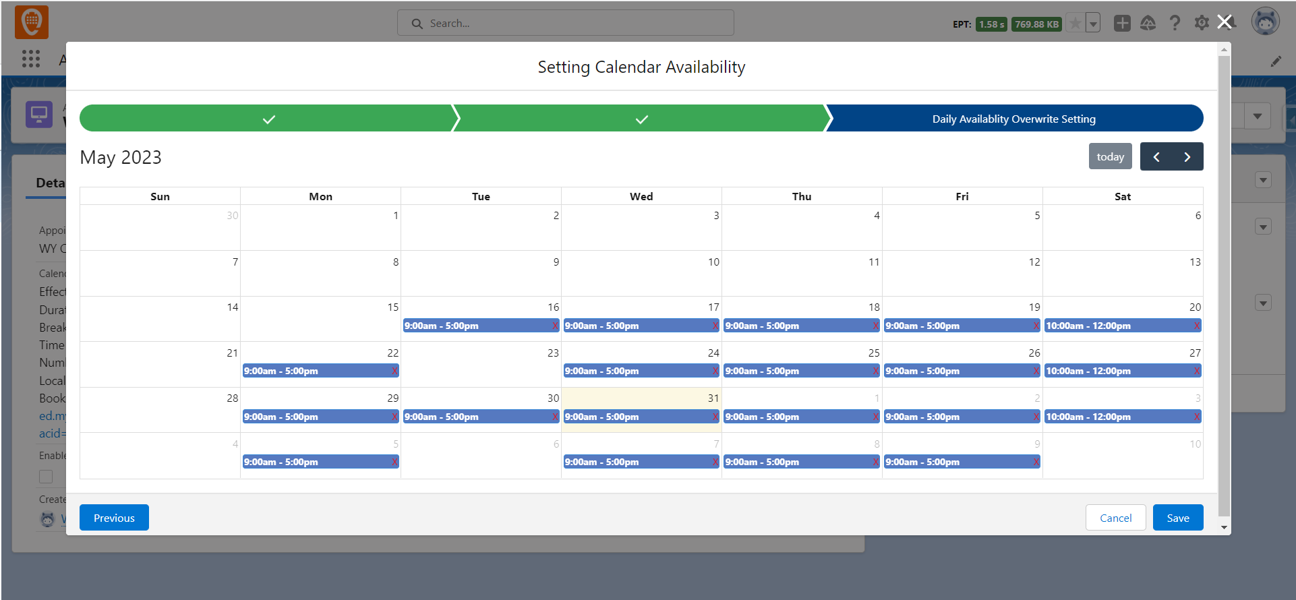This screenshot has height=600, width=1296.
Task: Jump to today on the calendar
Action: pos(1110,157)
